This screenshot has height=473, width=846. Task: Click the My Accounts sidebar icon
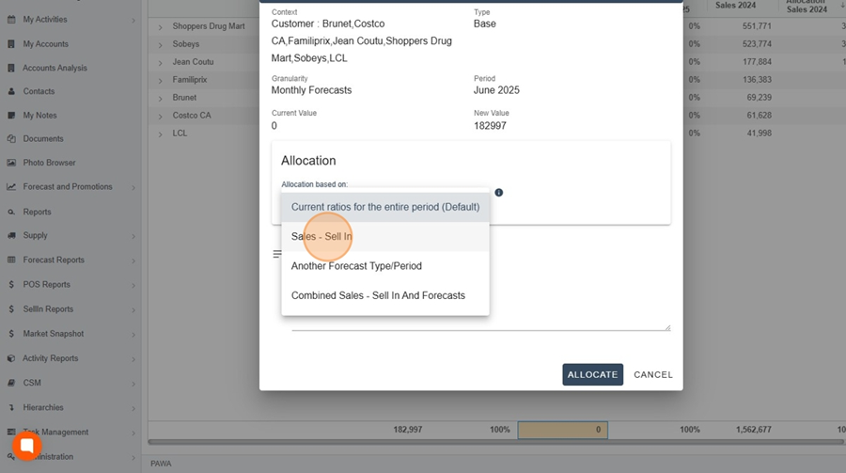click(x=11, y=44)
